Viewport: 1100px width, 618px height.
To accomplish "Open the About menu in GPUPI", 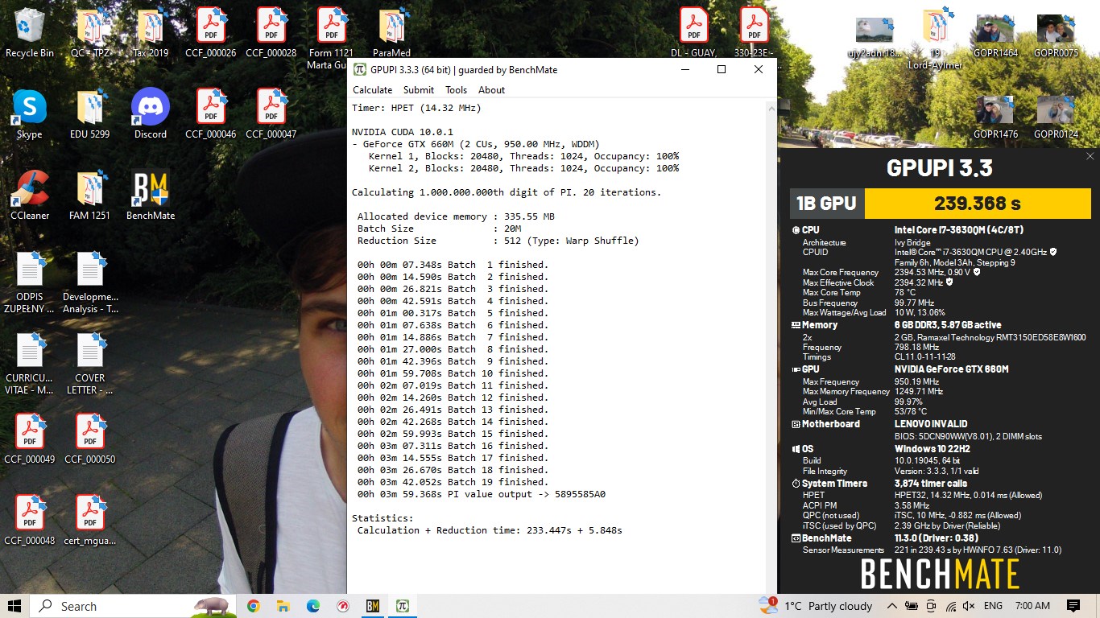I will point(492,90).
